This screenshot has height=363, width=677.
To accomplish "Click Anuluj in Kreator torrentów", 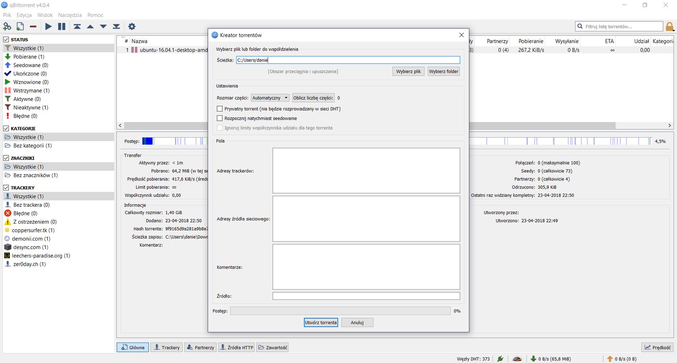I will 357,322.
